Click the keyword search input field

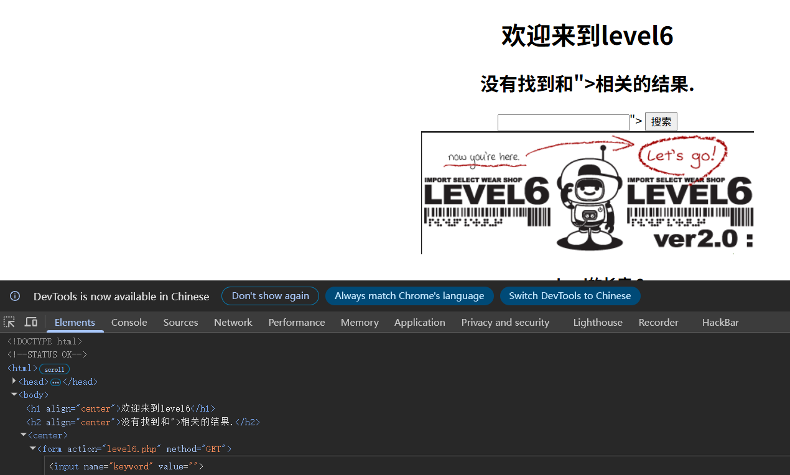[x=564, y=122]
